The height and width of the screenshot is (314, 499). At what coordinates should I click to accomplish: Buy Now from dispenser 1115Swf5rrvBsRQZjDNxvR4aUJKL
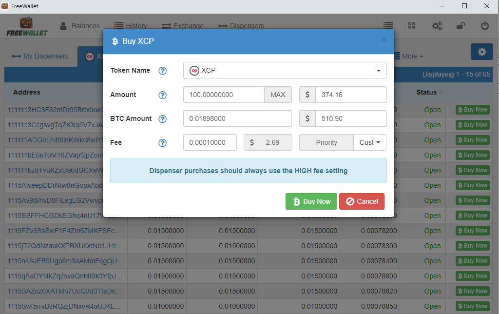pos(472,306)
